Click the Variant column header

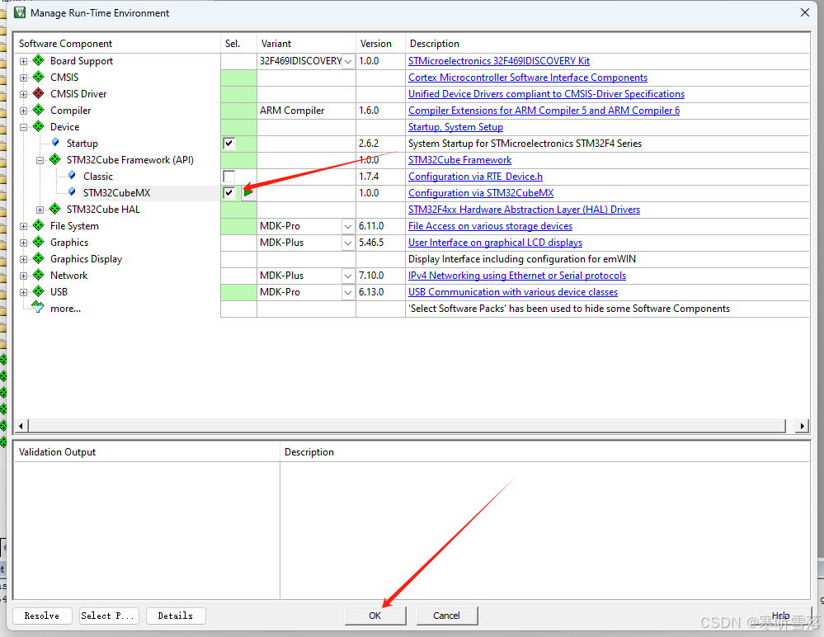point(306,44)
